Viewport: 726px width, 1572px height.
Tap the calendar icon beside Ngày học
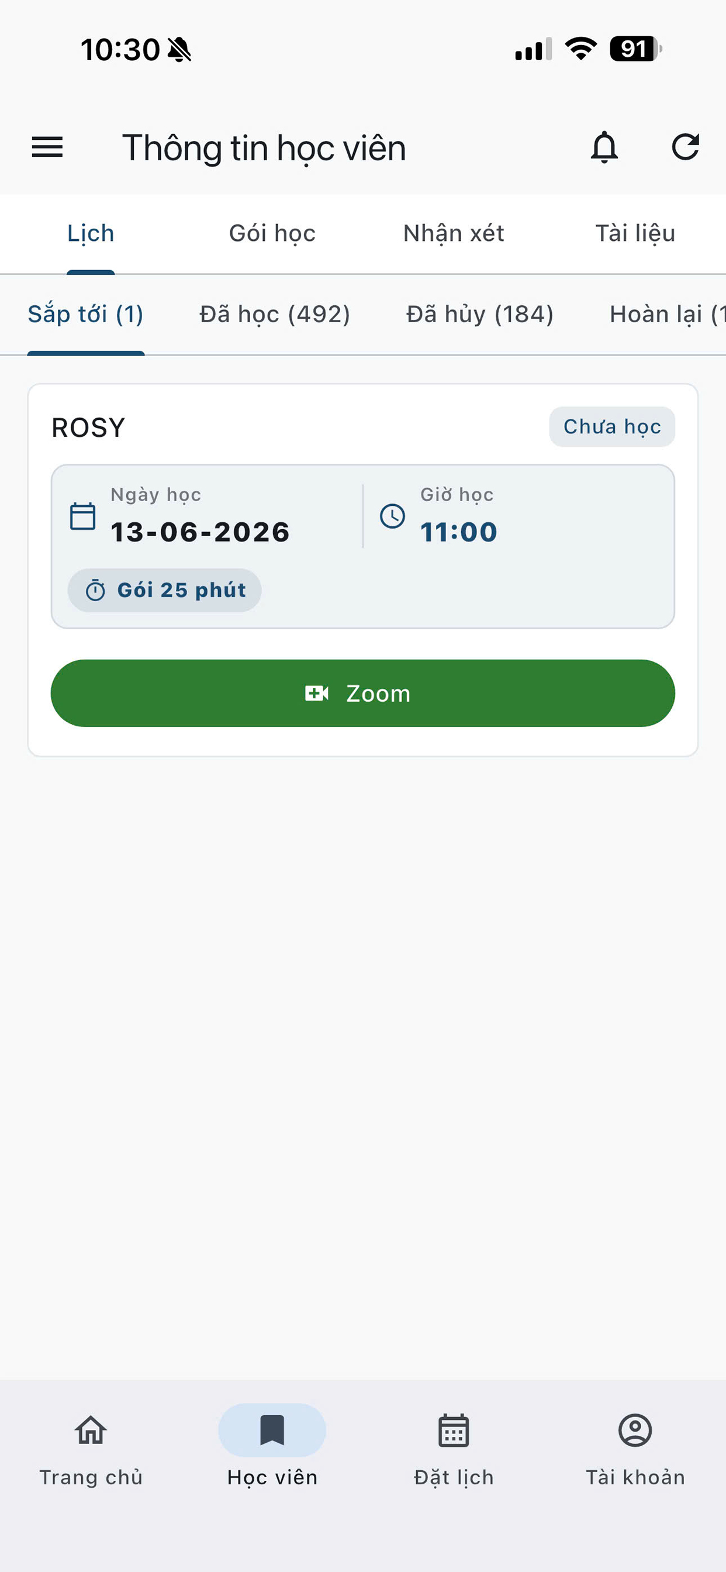coord(83,516)
